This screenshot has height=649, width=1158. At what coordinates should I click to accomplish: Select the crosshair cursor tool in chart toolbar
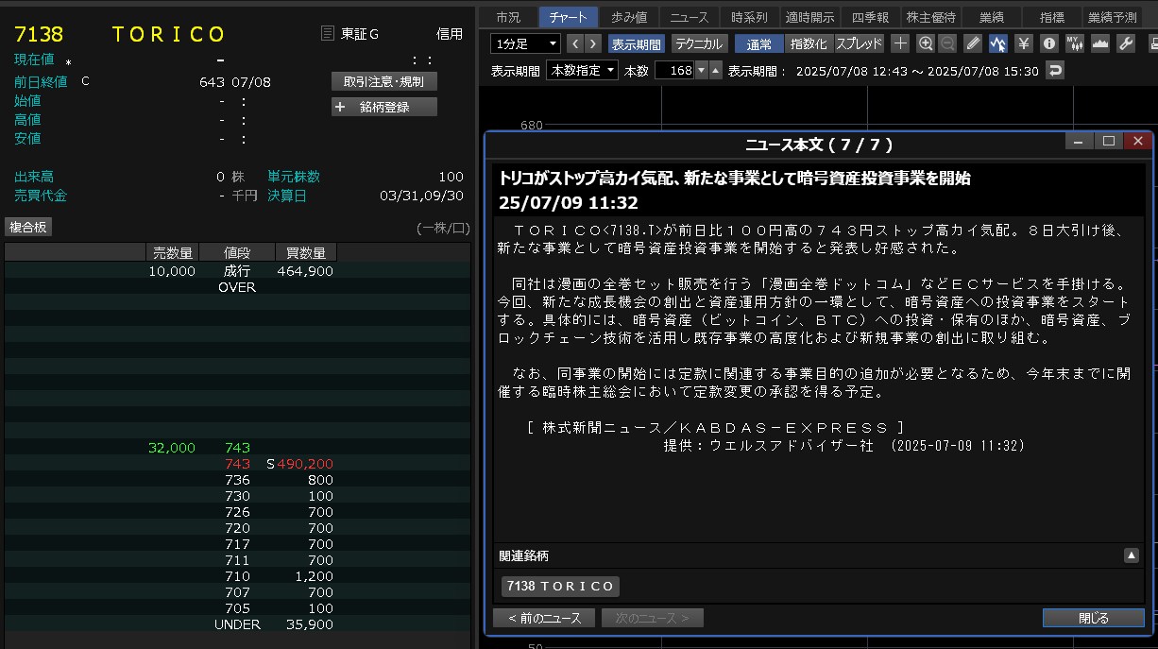901,43
